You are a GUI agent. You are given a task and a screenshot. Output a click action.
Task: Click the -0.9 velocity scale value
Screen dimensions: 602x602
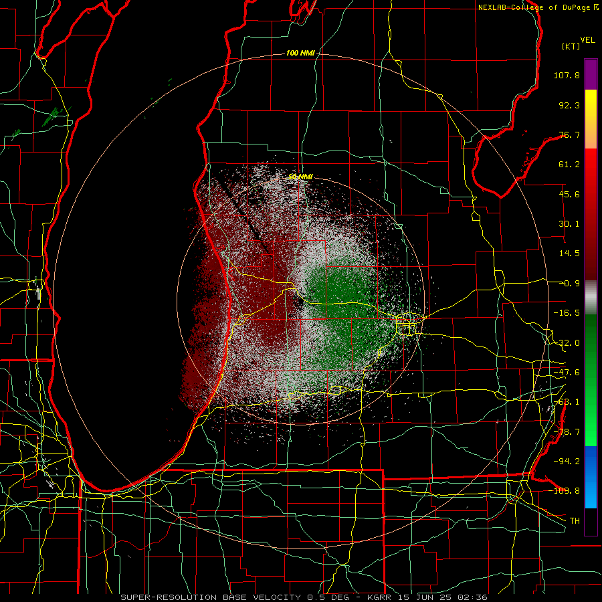569,284
